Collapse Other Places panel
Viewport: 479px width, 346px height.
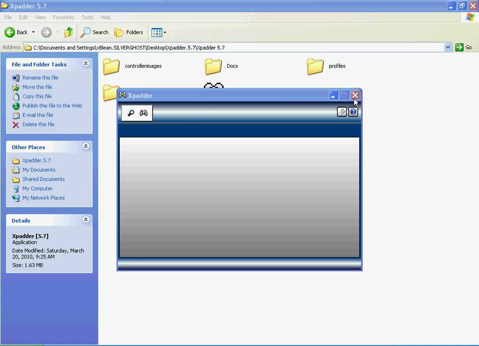tap(86, 146)
